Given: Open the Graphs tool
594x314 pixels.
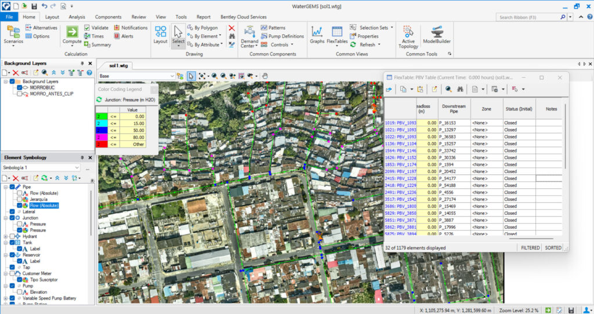Looking at the screenshot, I should tap(317, 34).
